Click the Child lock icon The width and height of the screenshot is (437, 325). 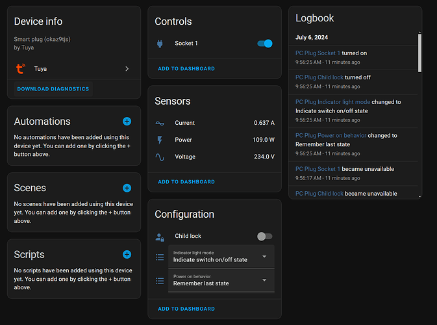[160, 237]
